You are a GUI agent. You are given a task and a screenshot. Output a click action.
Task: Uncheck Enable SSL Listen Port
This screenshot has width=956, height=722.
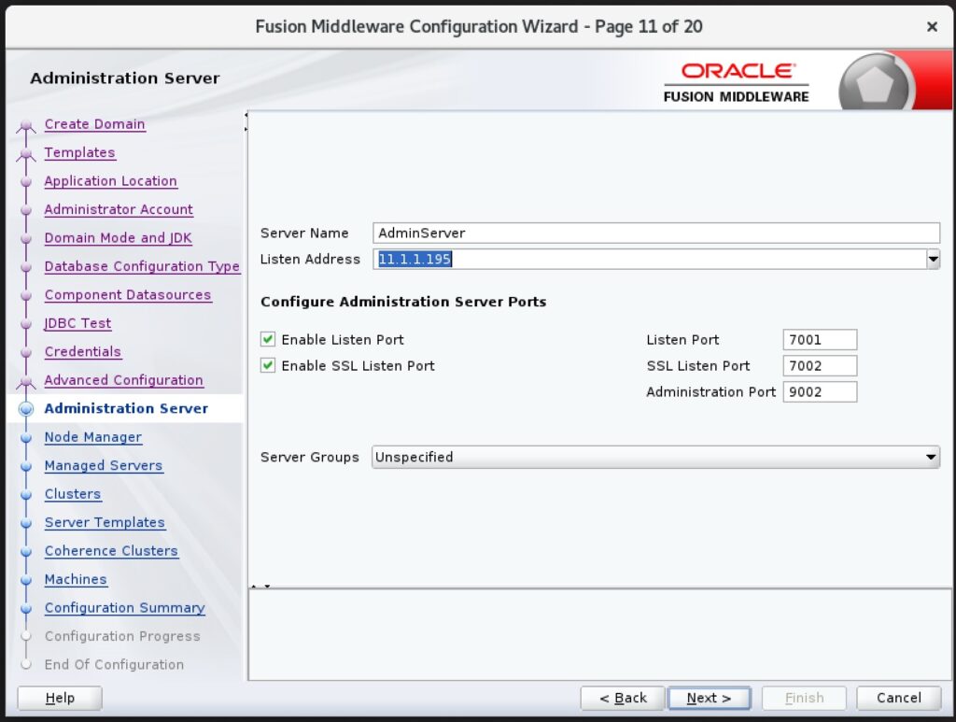pyautogui.click(x=268, y=365)
